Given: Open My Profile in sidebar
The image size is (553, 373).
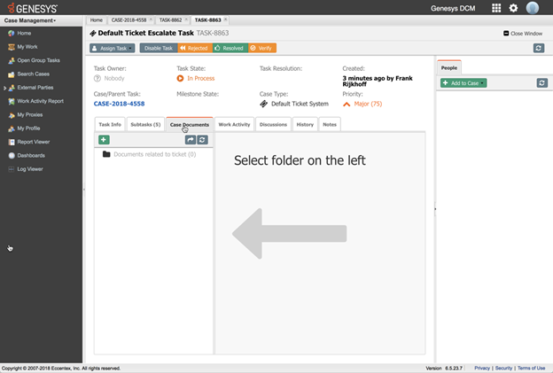Looking at the screenshot, I should coord(28,128).
